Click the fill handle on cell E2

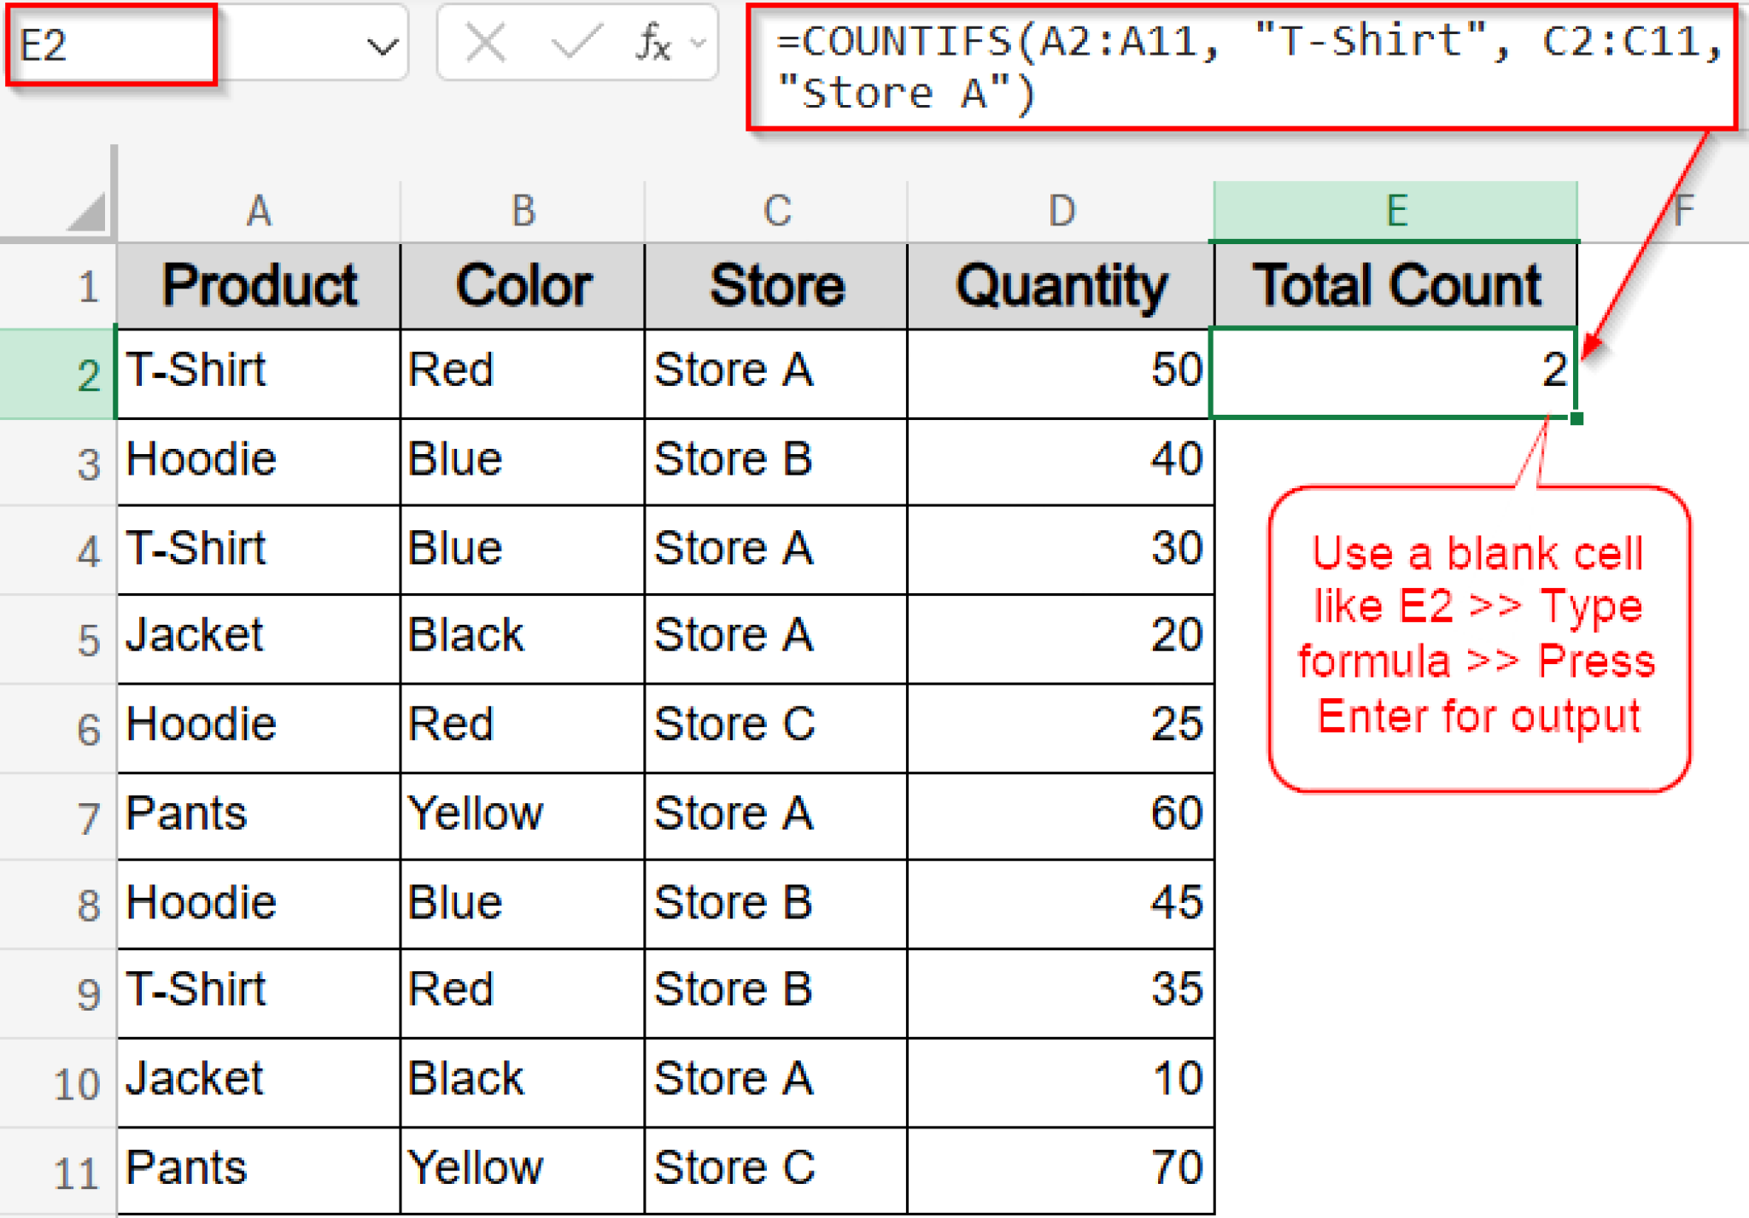pos(1576,418)
